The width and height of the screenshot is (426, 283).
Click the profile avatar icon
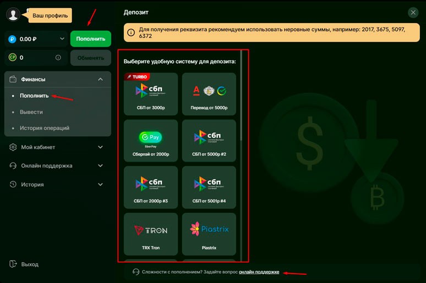[13, 14]
